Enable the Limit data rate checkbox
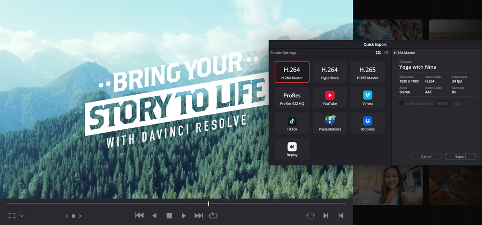 [x=402, y=103]
